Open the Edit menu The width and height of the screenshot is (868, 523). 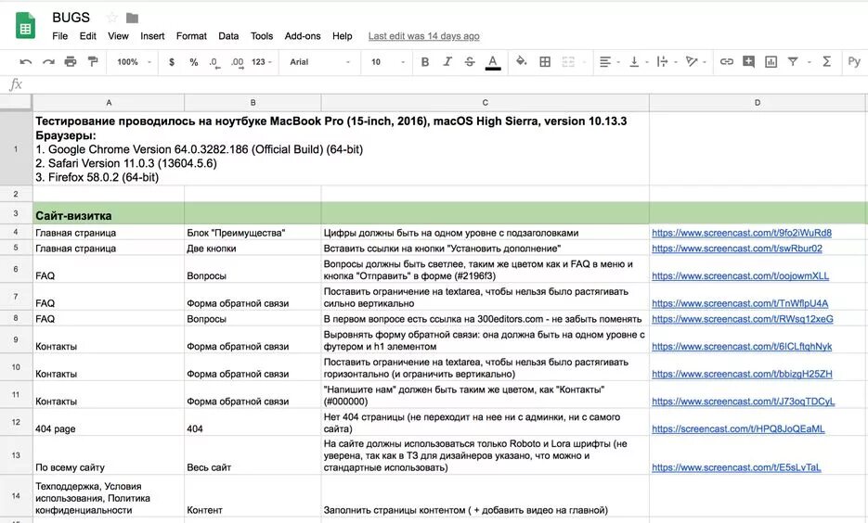[87, 36]
